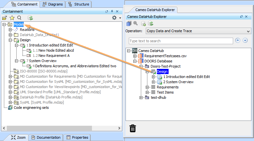Click the favorites star icon in Containment toolbar
This screenshot has height=141, width=254.
[12, 18]
